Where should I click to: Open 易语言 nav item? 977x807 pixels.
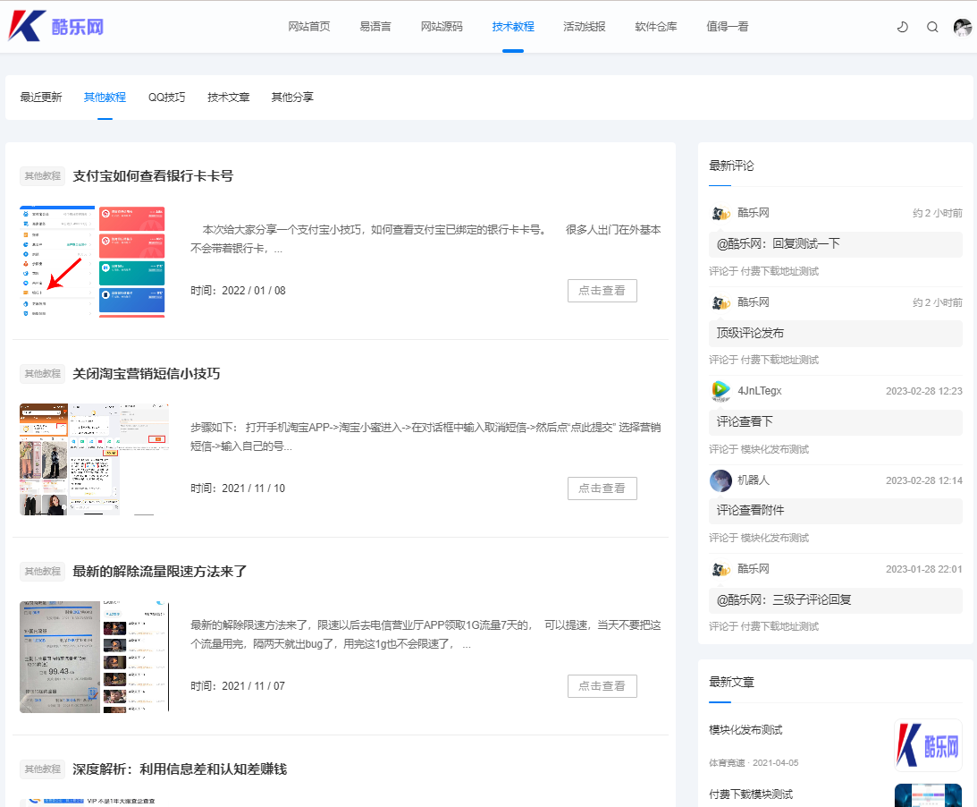point(375,26)
